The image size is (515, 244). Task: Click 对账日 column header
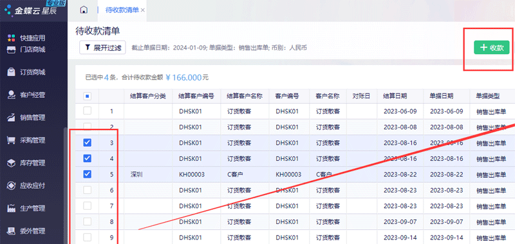tap(361, 96)
